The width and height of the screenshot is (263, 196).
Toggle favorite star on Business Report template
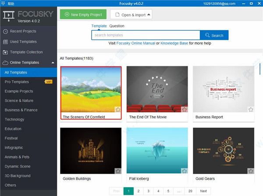coord(250,110)
